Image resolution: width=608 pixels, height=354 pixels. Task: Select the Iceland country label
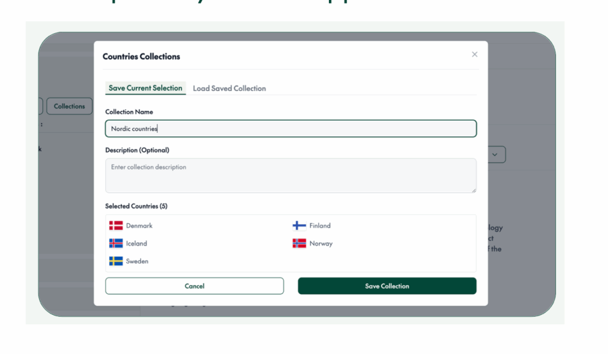(x=137, y=244)
